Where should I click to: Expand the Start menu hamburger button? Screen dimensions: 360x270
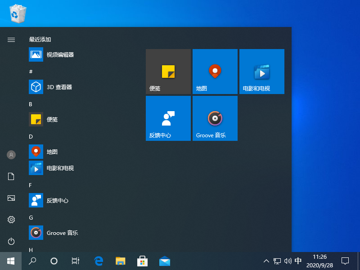pyautogui.click(x=11, y=40)
